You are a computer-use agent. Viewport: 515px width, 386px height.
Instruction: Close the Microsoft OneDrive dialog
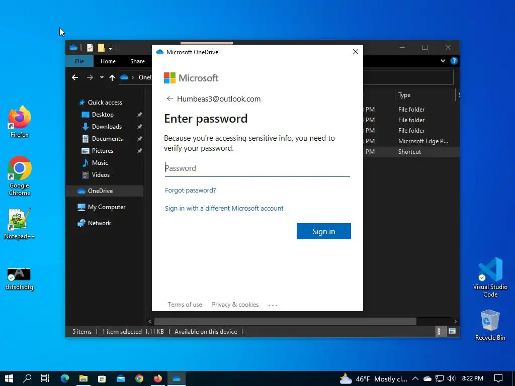click(356, 52)
